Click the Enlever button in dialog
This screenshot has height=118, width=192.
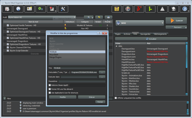click(92, 97)
